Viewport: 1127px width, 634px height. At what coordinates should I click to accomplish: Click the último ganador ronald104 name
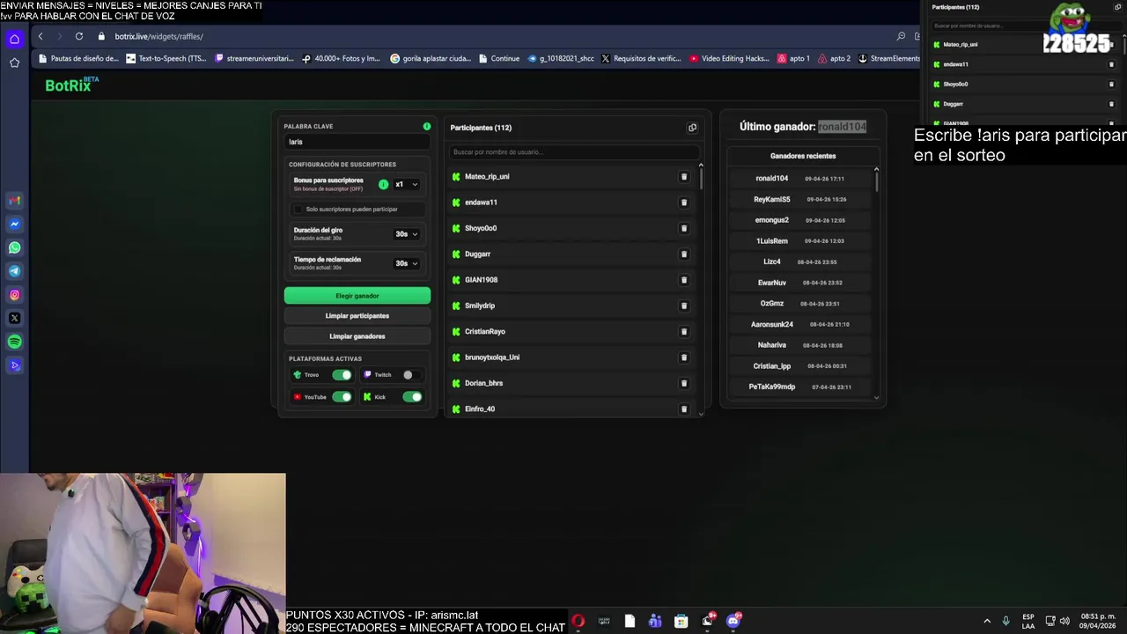pyautogui.click(x=842, y=127)
